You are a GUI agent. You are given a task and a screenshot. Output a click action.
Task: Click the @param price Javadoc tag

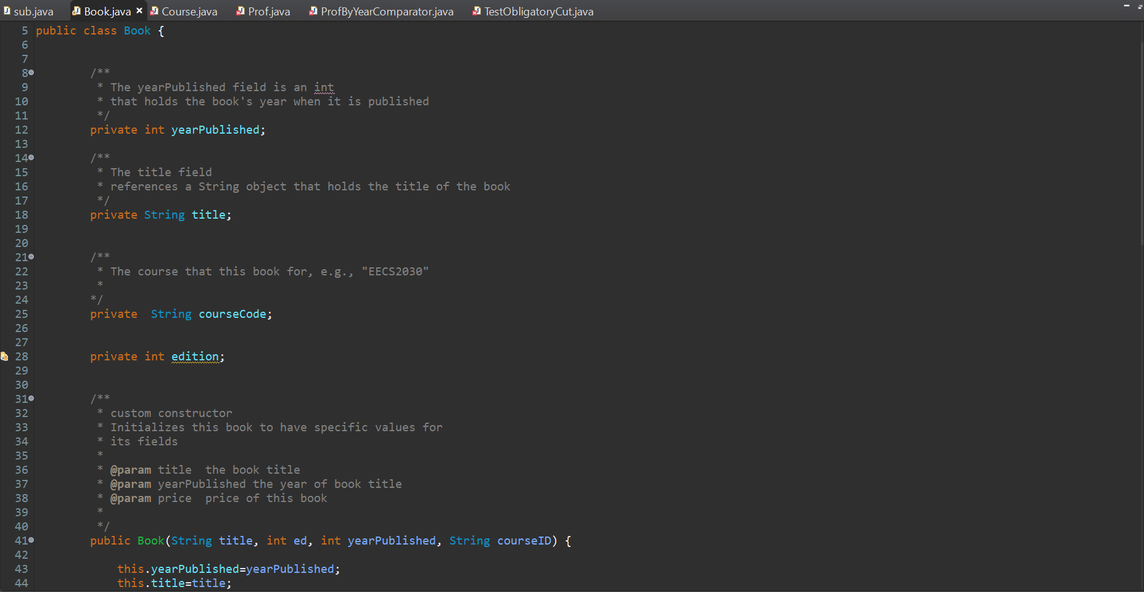click(130, 498)
